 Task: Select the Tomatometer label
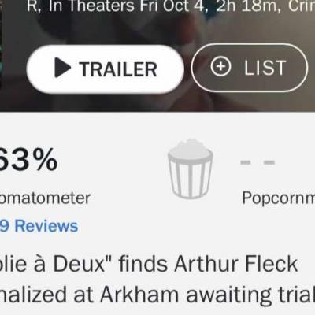[x=45, y=198]
